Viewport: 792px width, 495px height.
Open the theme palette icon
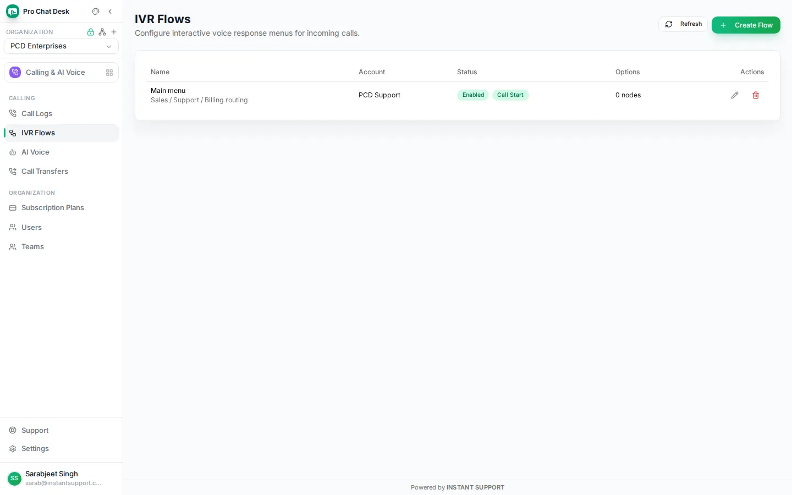pos(96,12)
